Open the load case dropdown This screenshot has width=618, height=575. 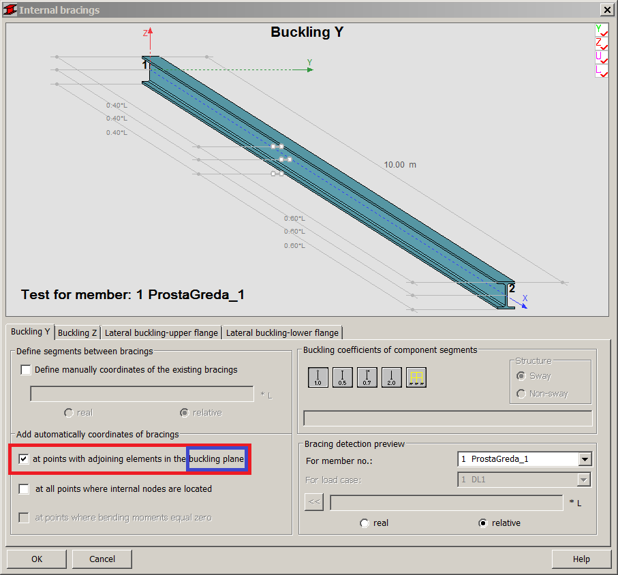pos(585,479)
